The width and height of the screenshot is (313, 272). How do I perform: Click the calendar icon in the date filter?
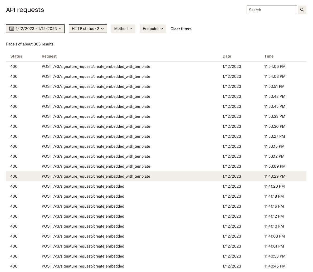point(12,28)
